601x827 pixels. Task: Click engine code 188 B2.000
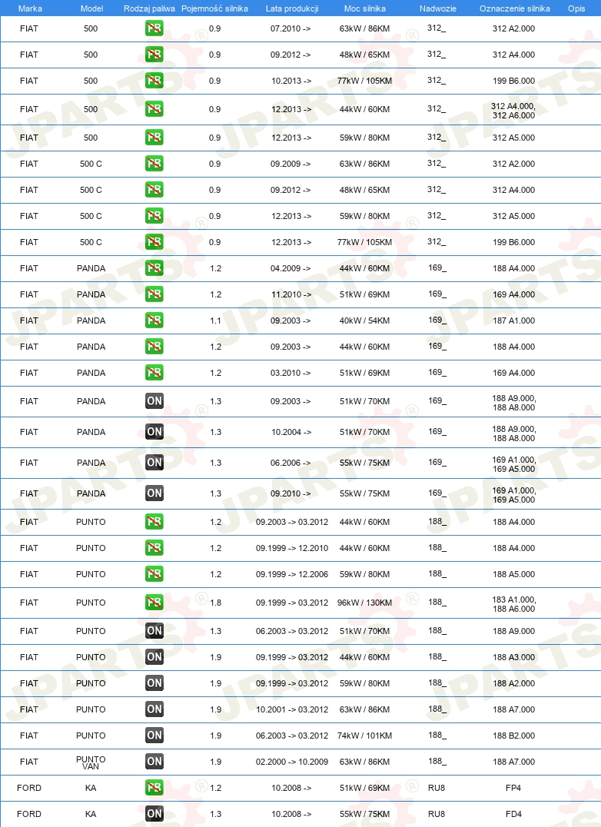513,736
